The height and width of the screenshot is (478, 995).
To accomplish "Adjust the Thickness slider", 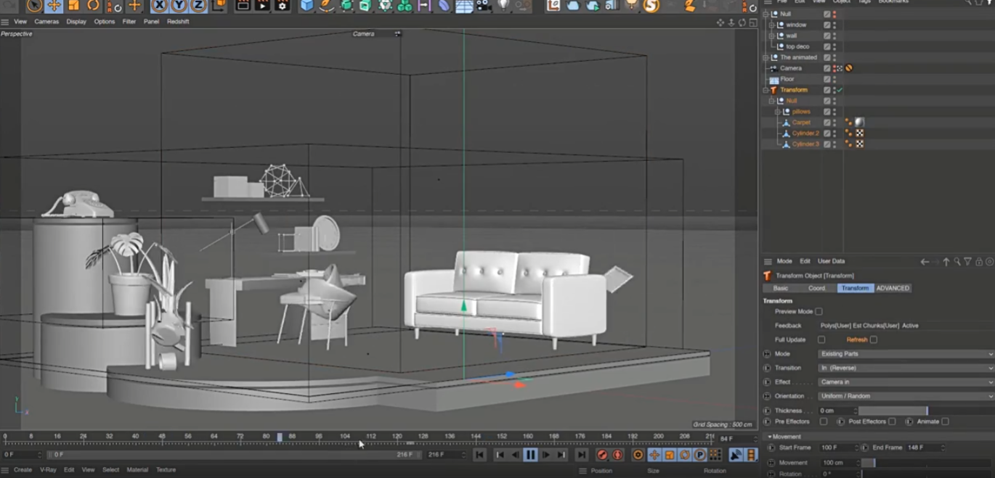I will (926, 411).
